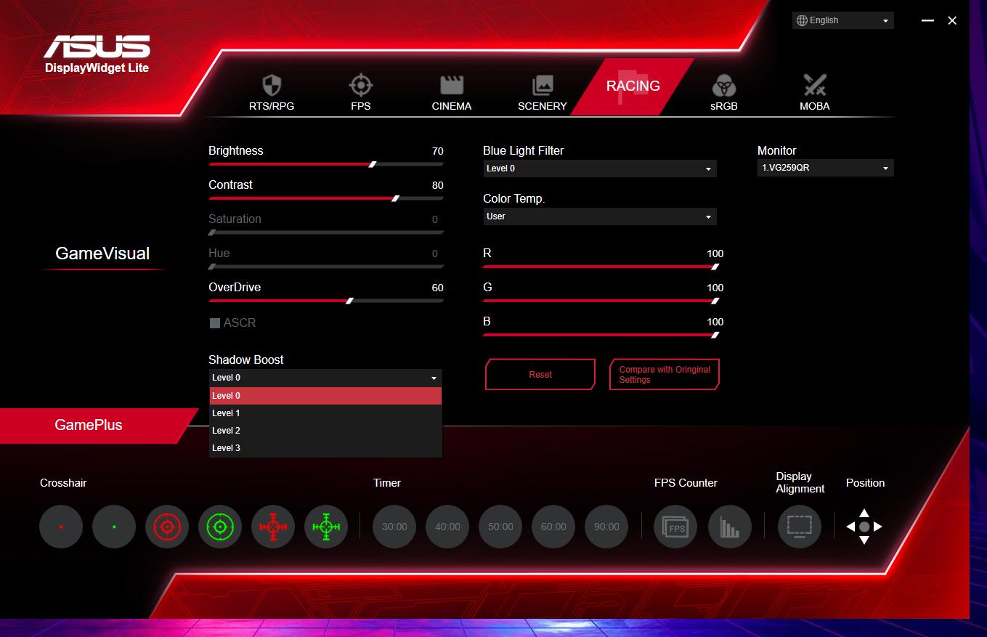This screenshot has height=637, width=987.
Task: Click the Reset button
Action: click(540, 375)
